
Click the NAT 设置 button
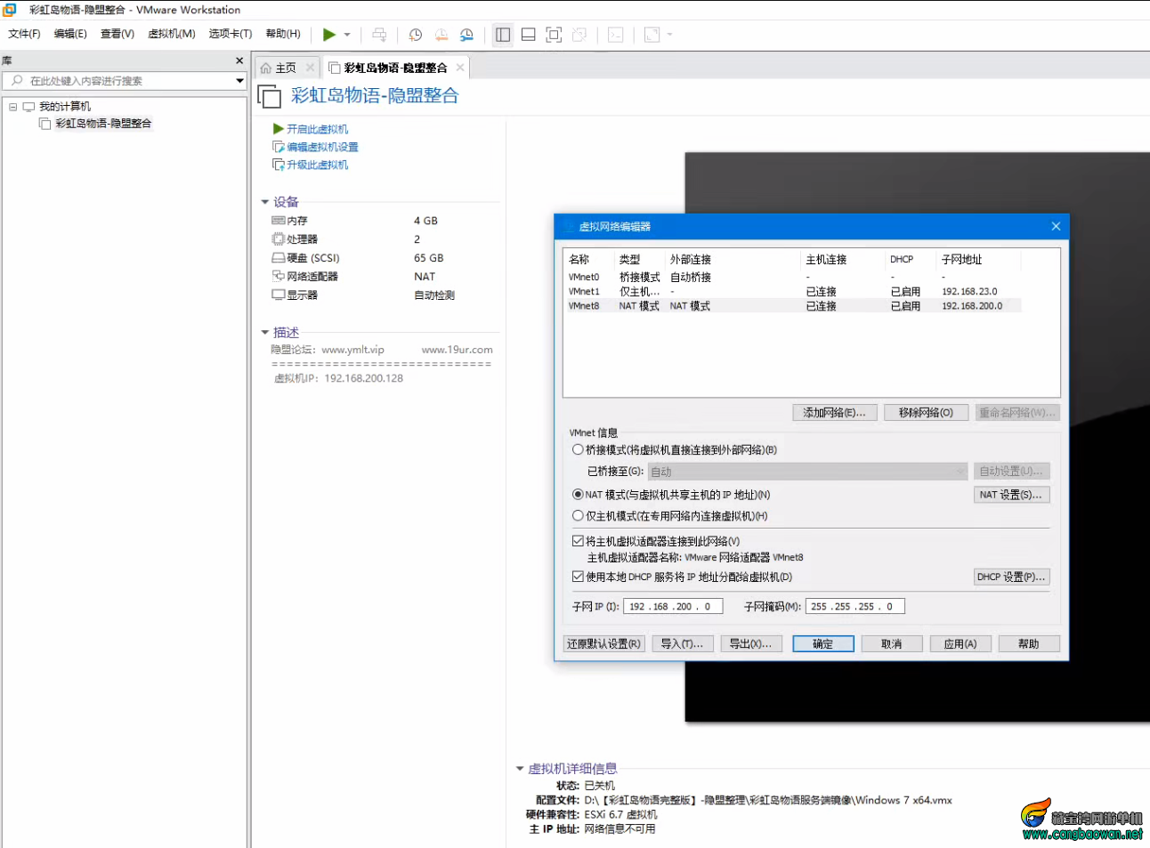coord(1011,495)
